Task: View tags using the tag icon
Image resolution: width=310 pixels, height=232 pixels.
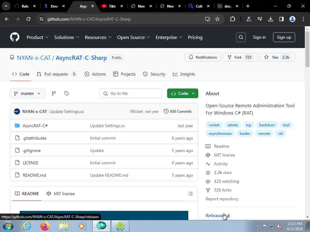Action: pos(67,93)
